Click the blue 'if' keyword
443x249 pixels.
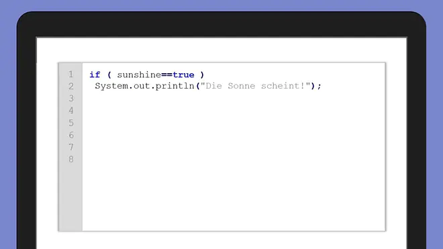pos(95,74)
